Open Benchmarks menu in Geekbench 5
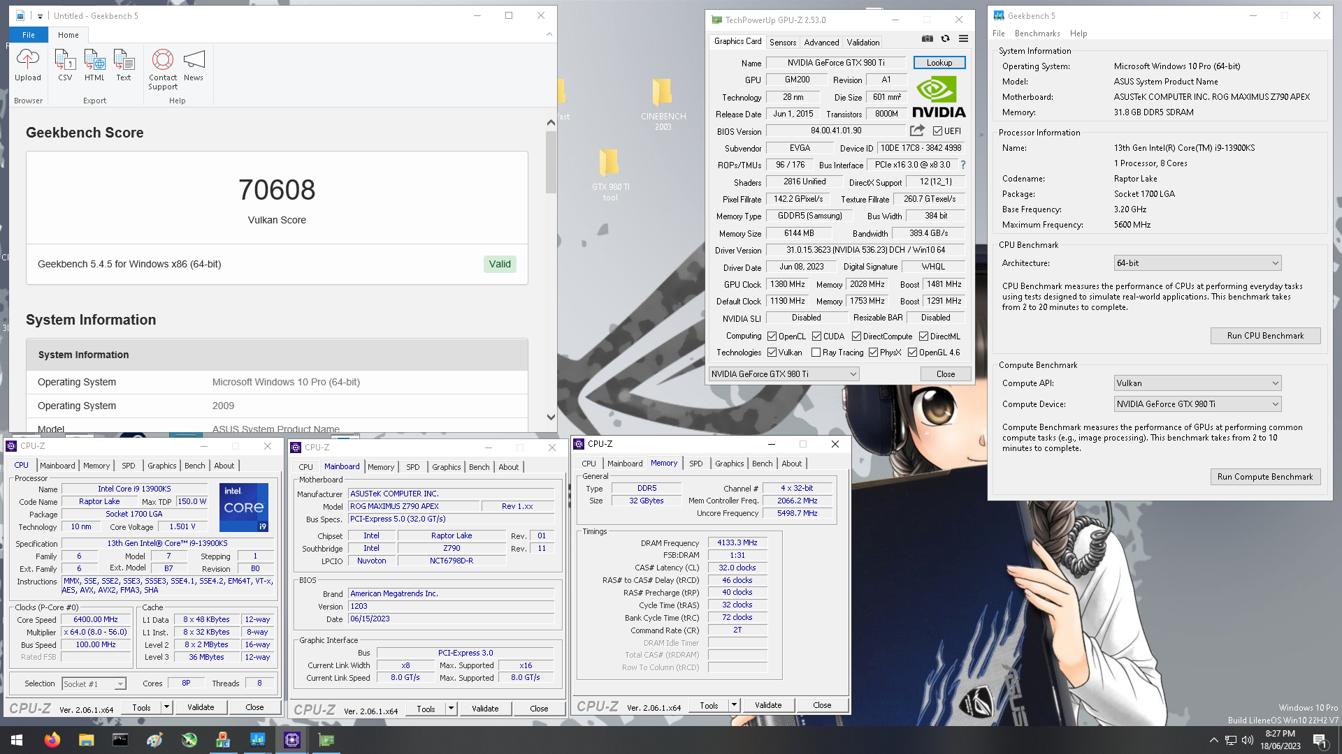 [1037, 34]
